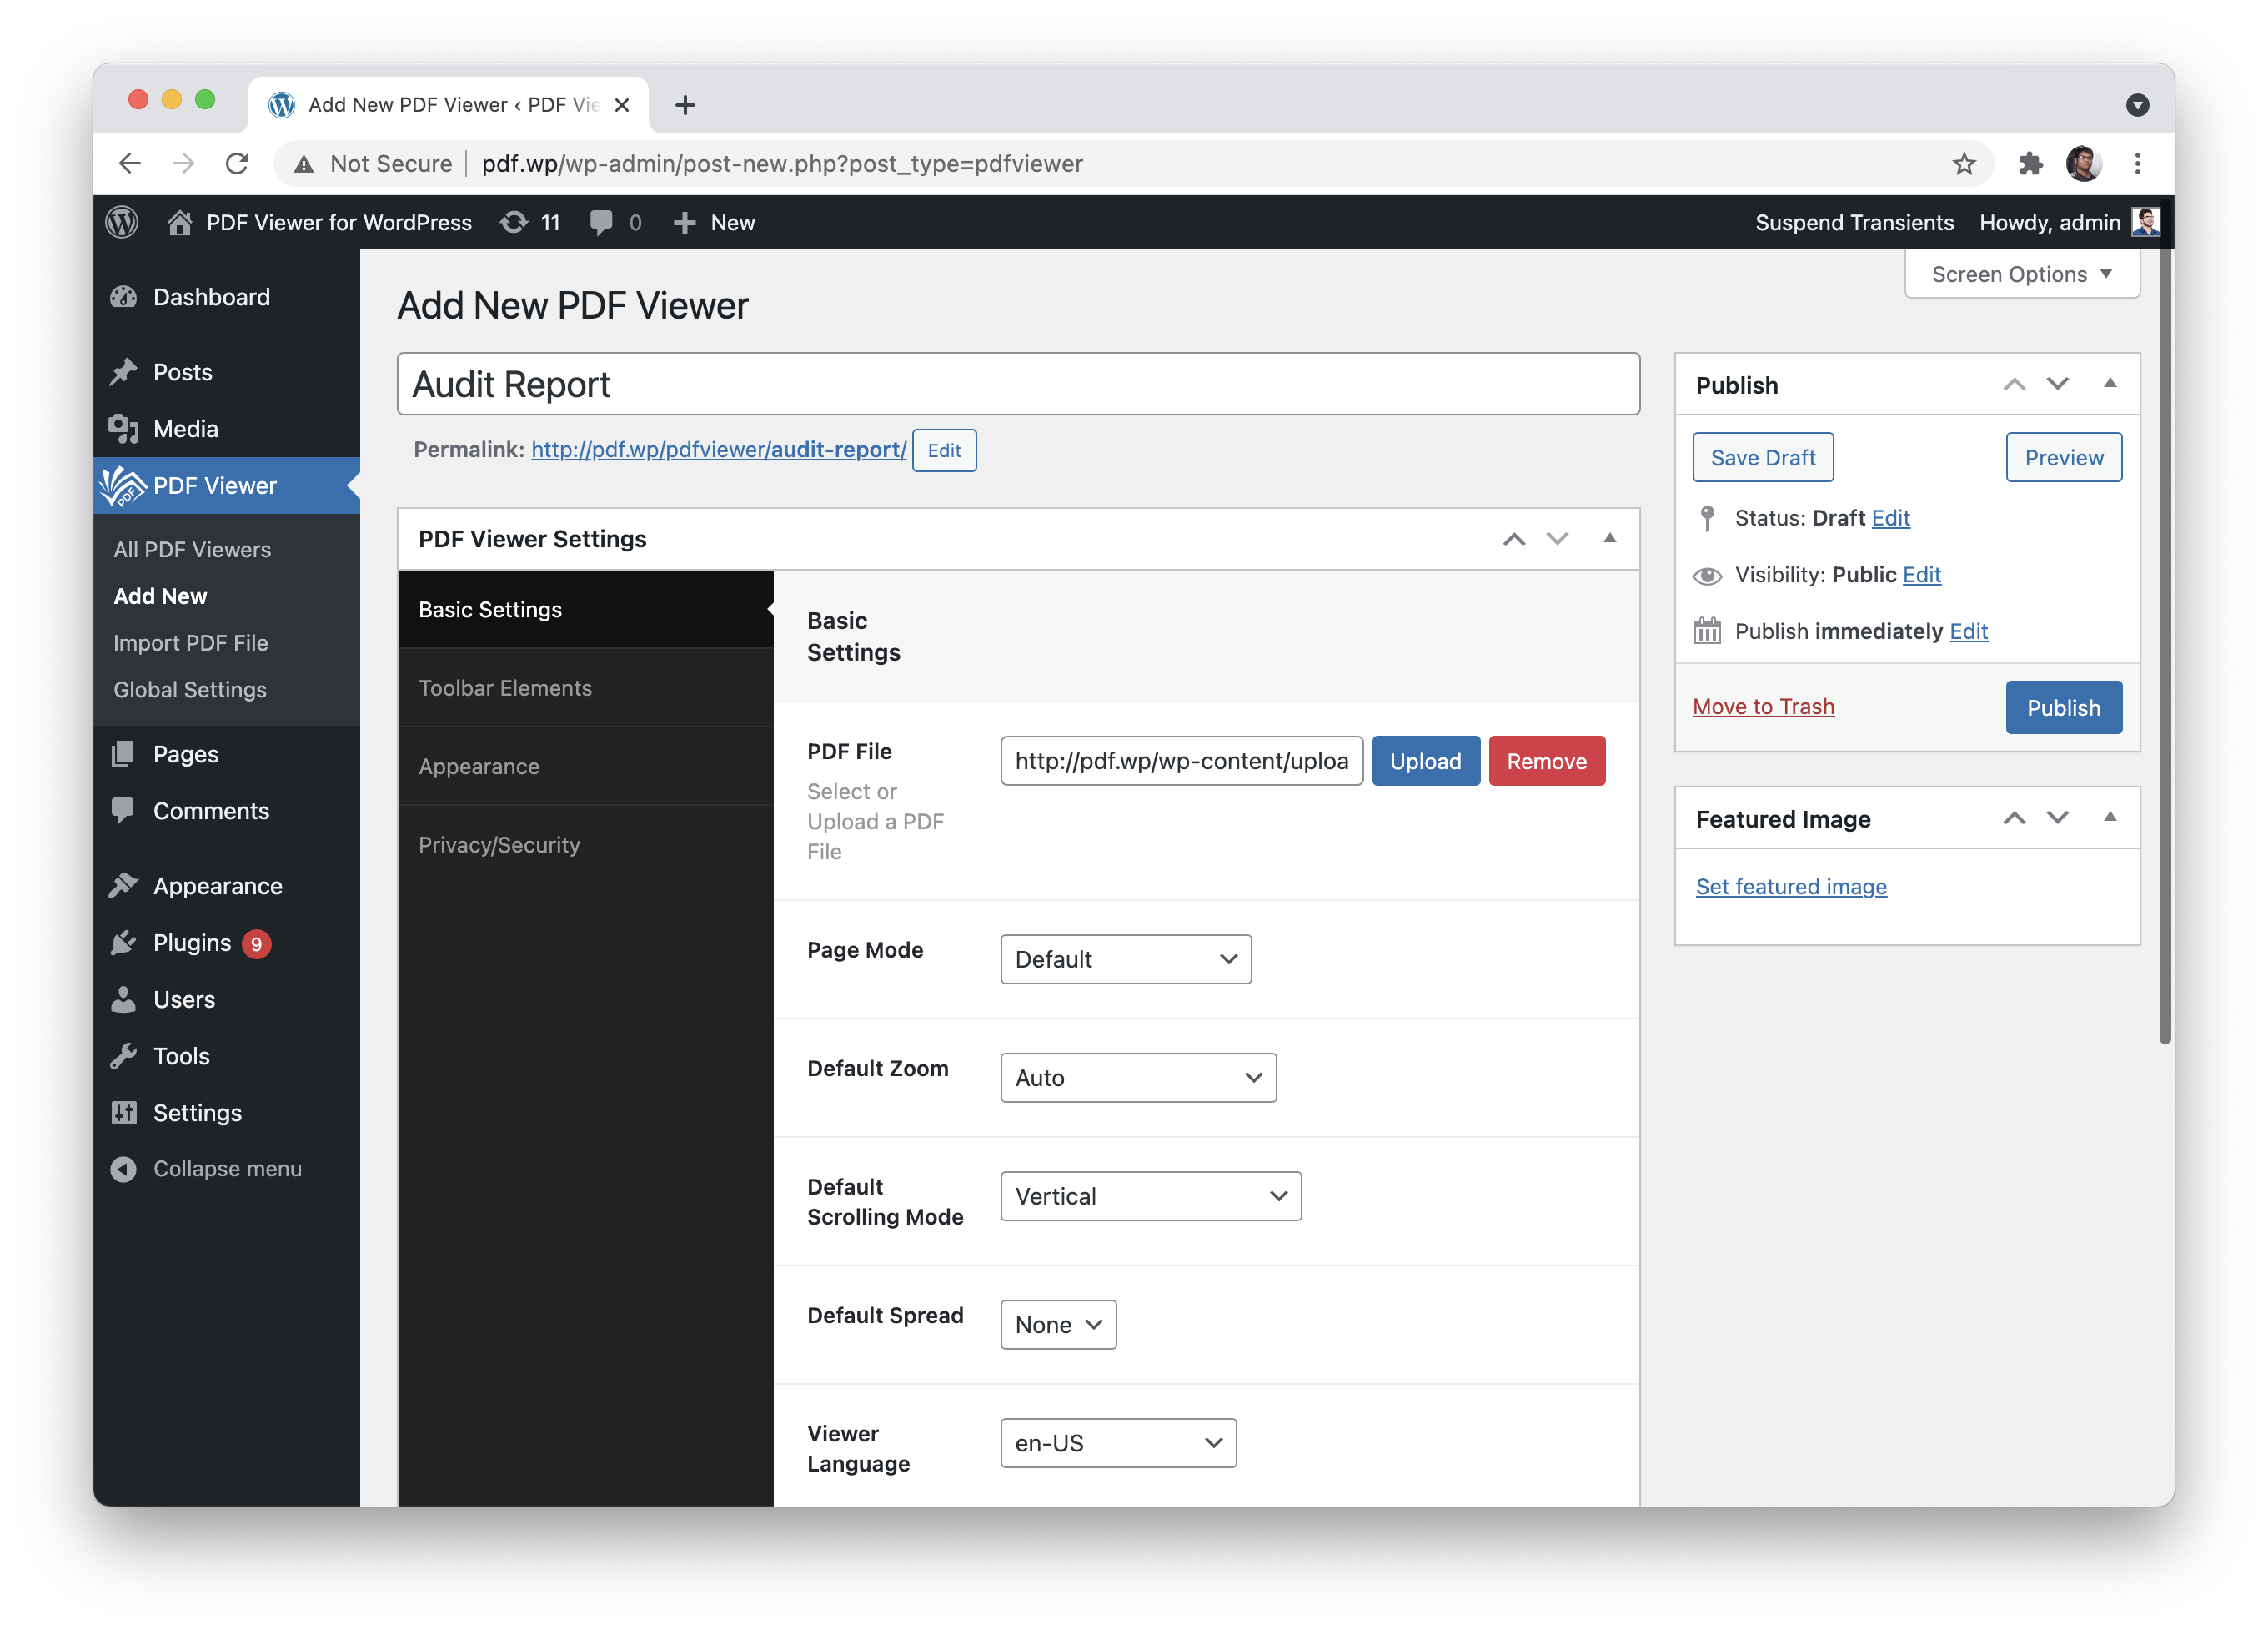Open the Default Zoom dropdown
The height and width of the screenshot is (1630, 2268).
pyautogui.click(x=1138, y=1078)
